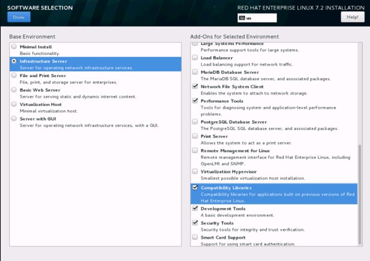Select Server with GUI radio button
Screen dimensions: 370x261
[x=14, y=119]
